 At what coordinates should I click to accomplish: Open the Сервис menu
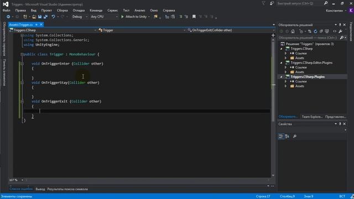coord(112,11)
